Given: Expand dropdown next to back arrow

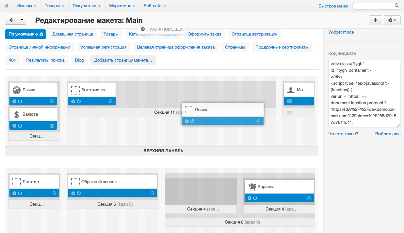Looking at the screenshot, I should (x=22, y=20).
